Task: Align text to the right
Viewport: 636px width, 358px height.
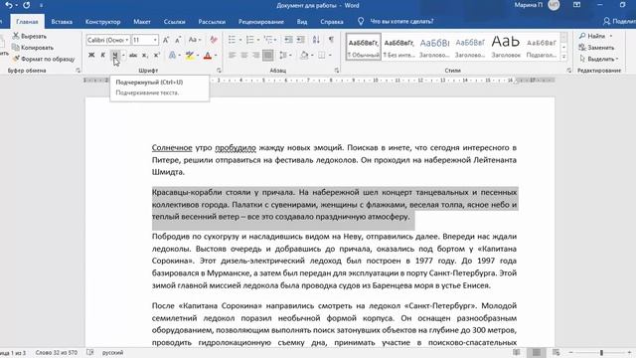Action: pyautogui.click(x=256, y=56)
